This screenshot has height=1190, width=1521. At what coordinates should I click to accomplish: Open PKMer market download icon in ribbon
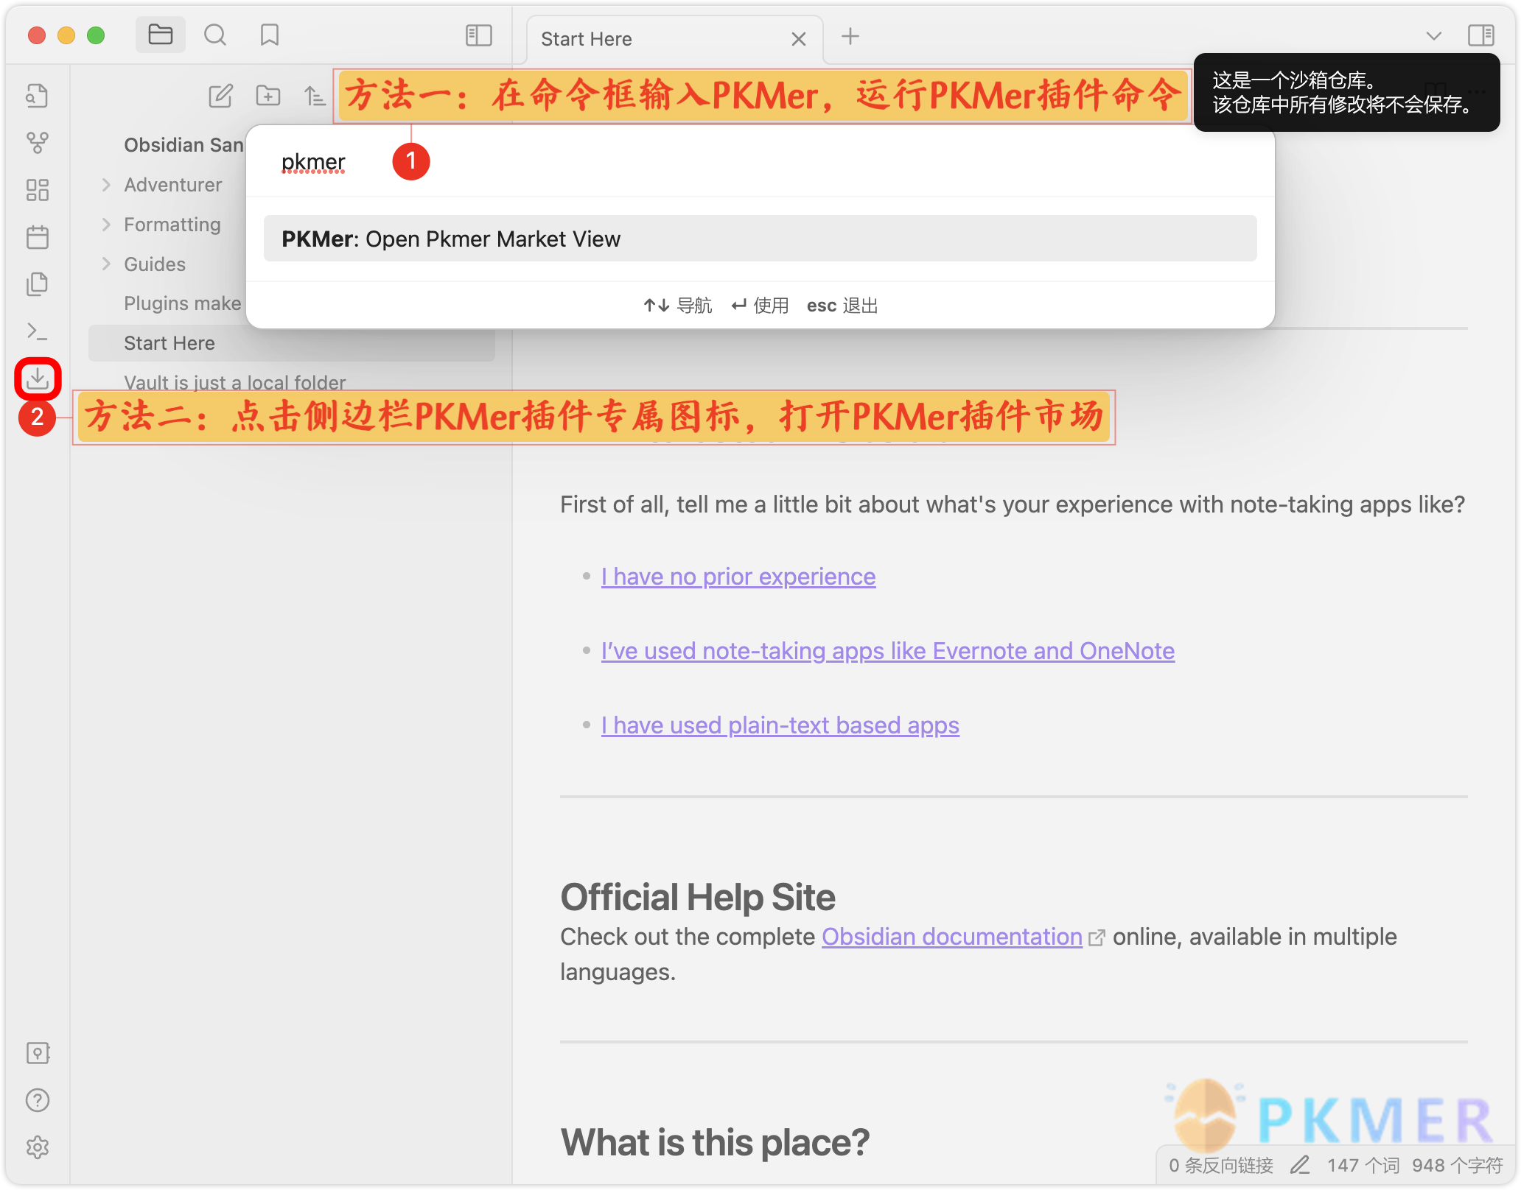pyautogui.click(x=38, y=379)
